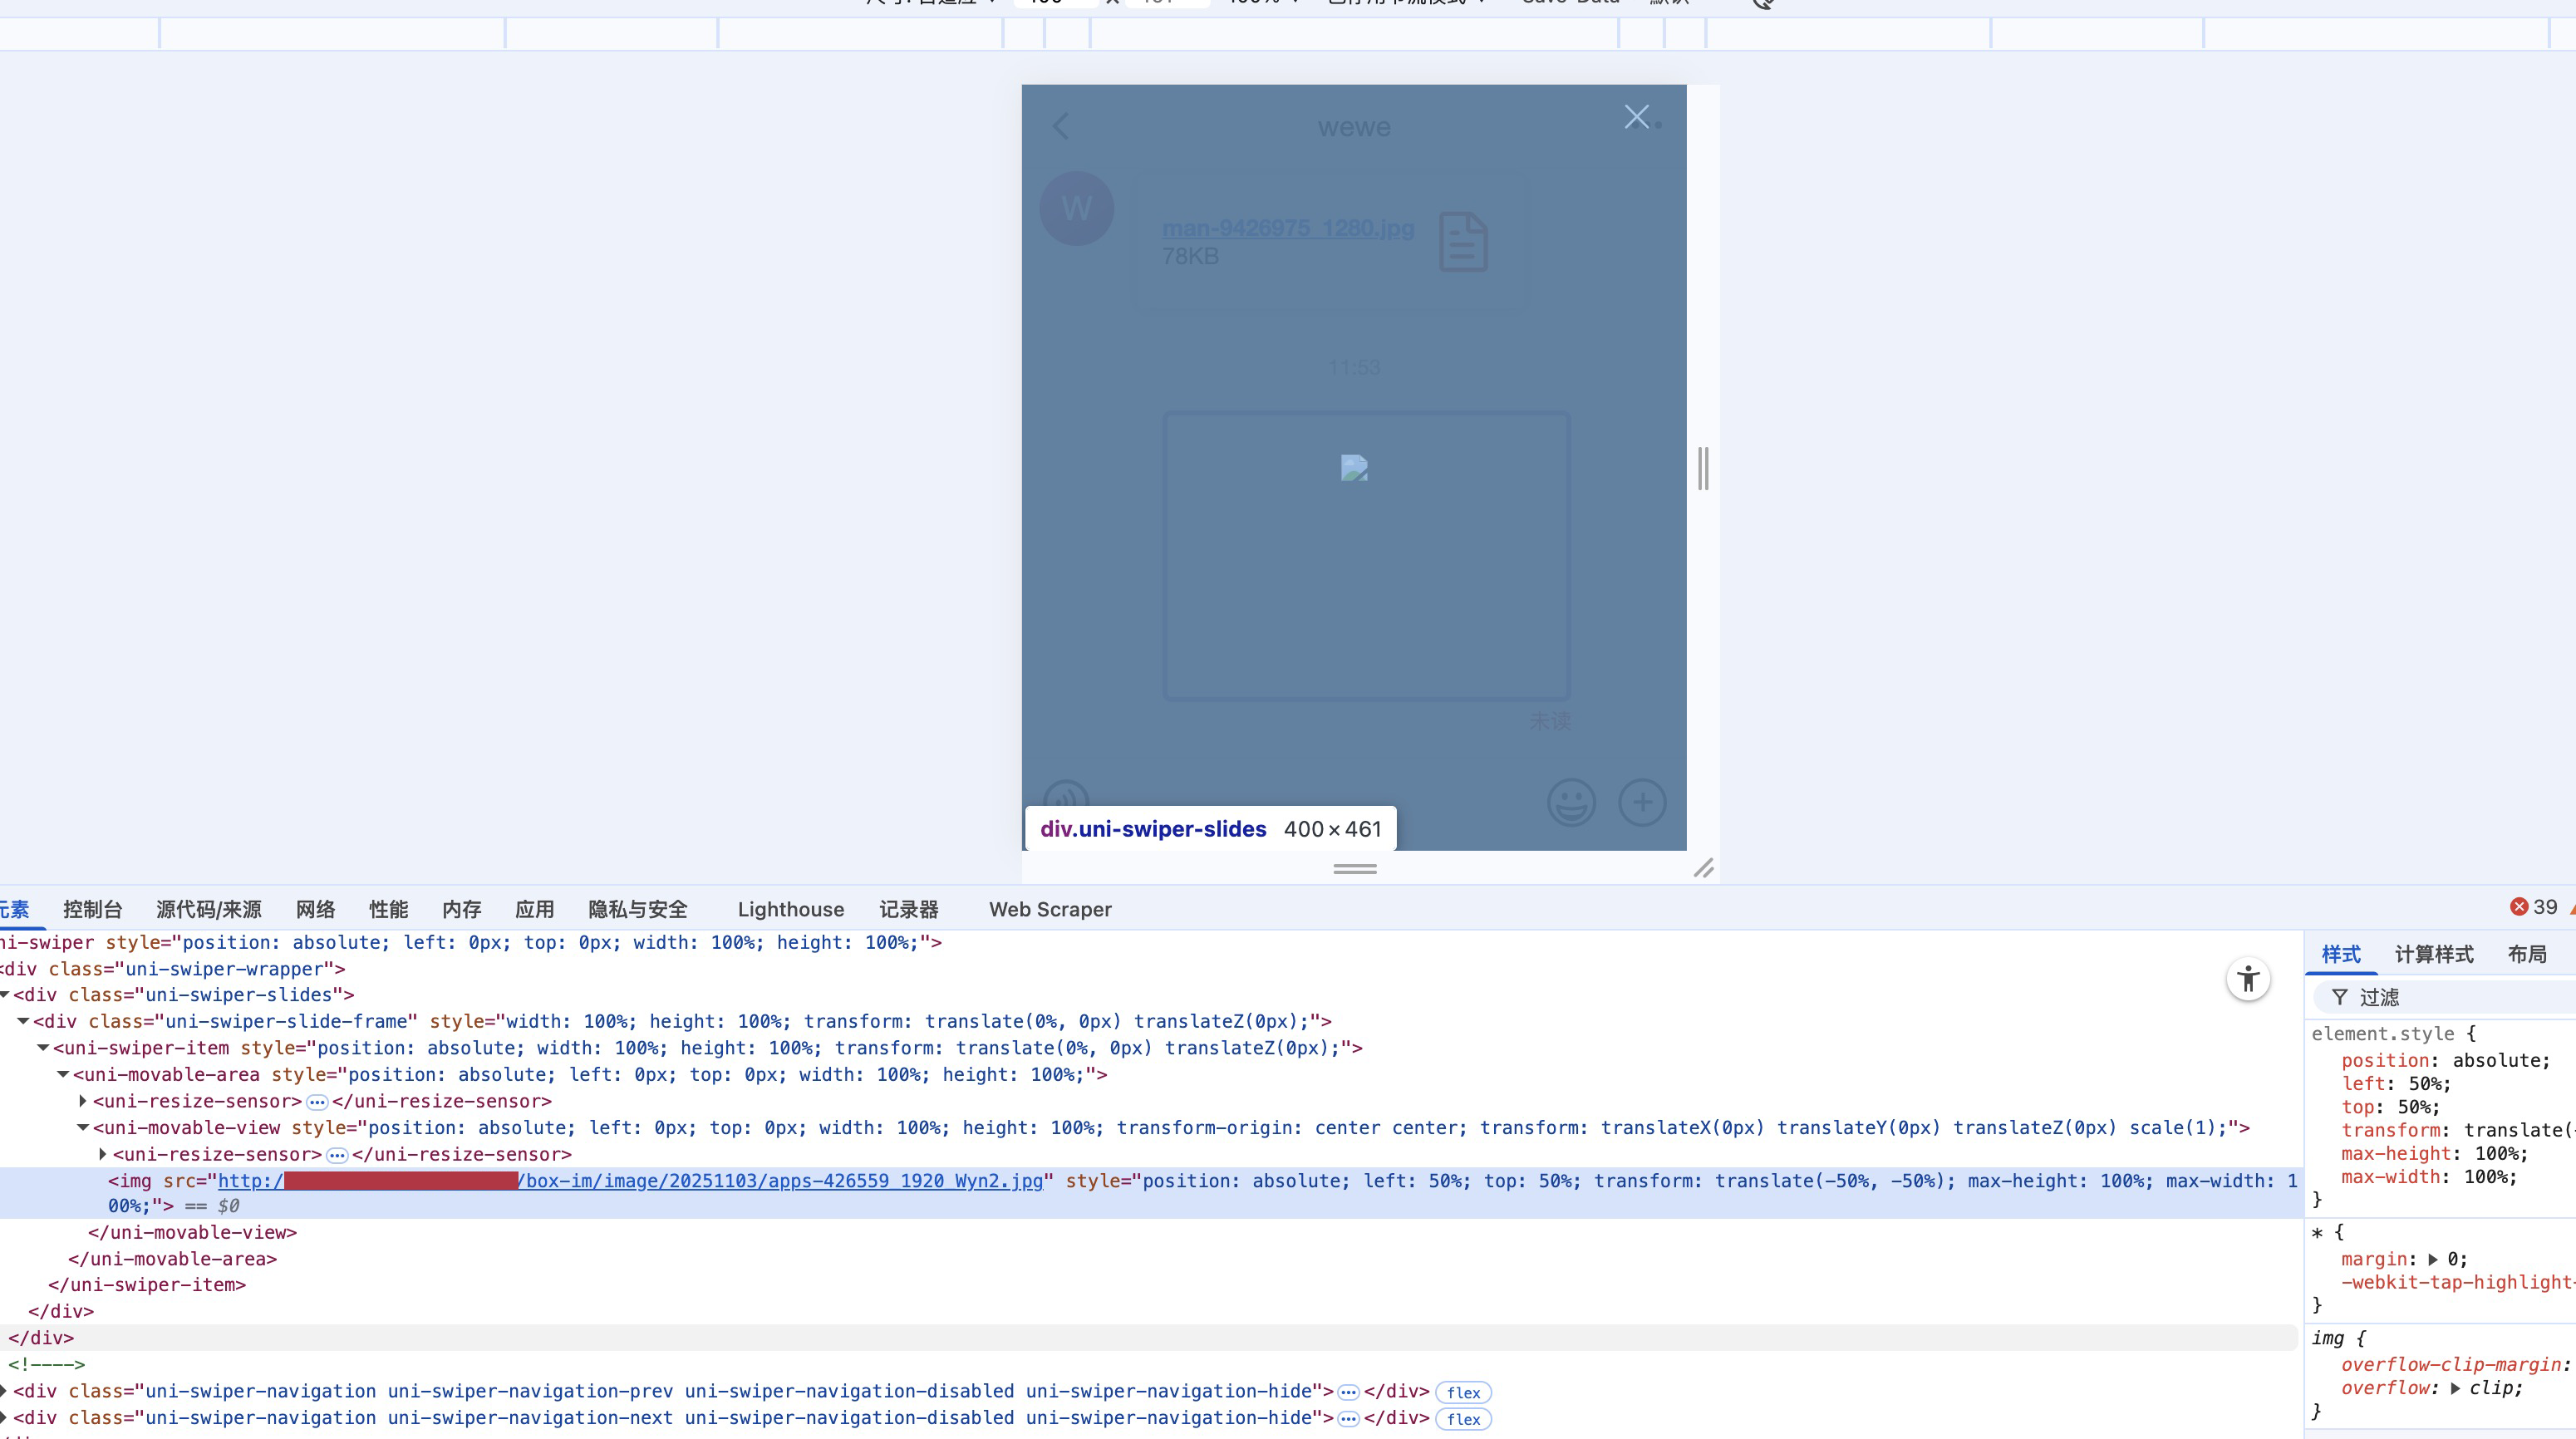Click the W avatar in chat
Screen dimensions: 2576x1439
[x=1077, y=209]
